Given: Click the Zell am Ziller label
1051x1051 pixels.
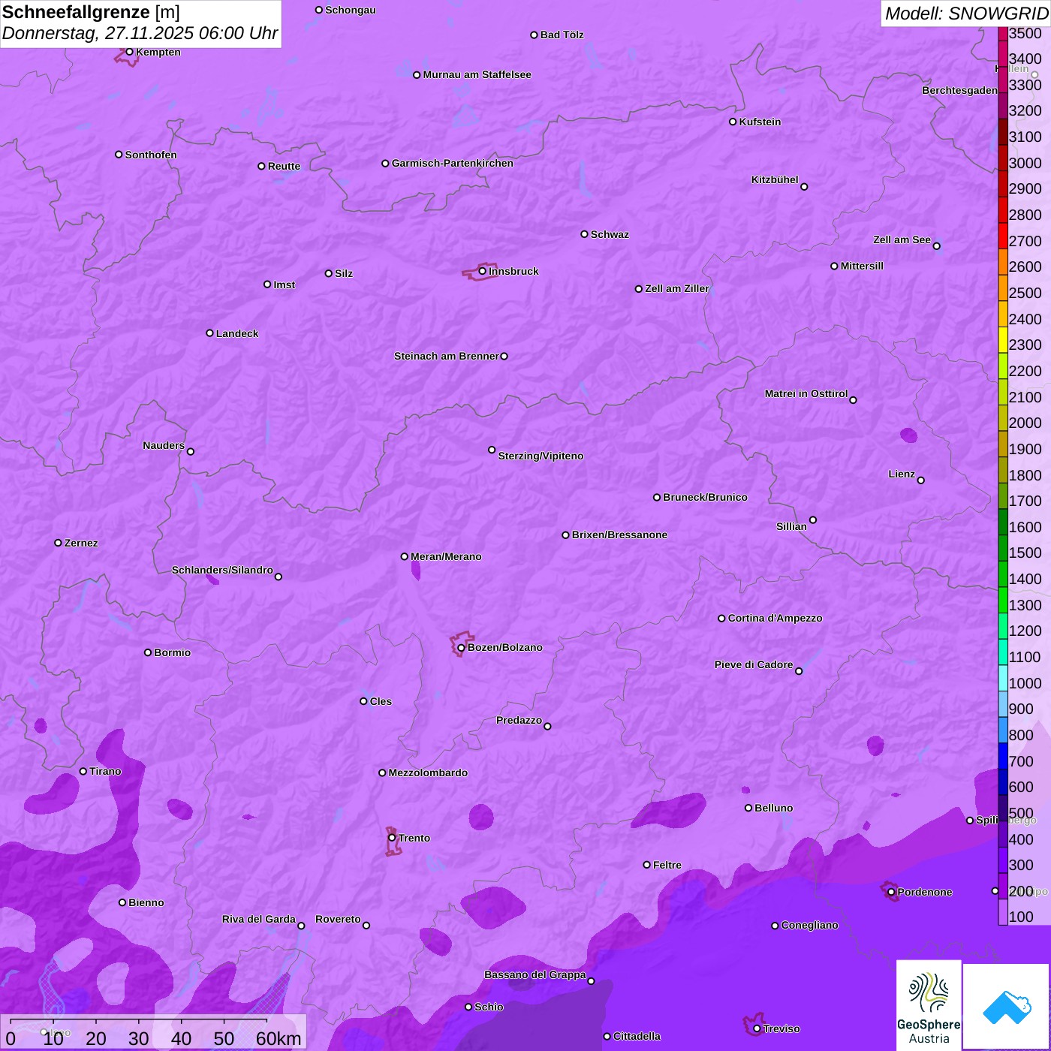Looking at the screenshot, I should tap(676, 288).
